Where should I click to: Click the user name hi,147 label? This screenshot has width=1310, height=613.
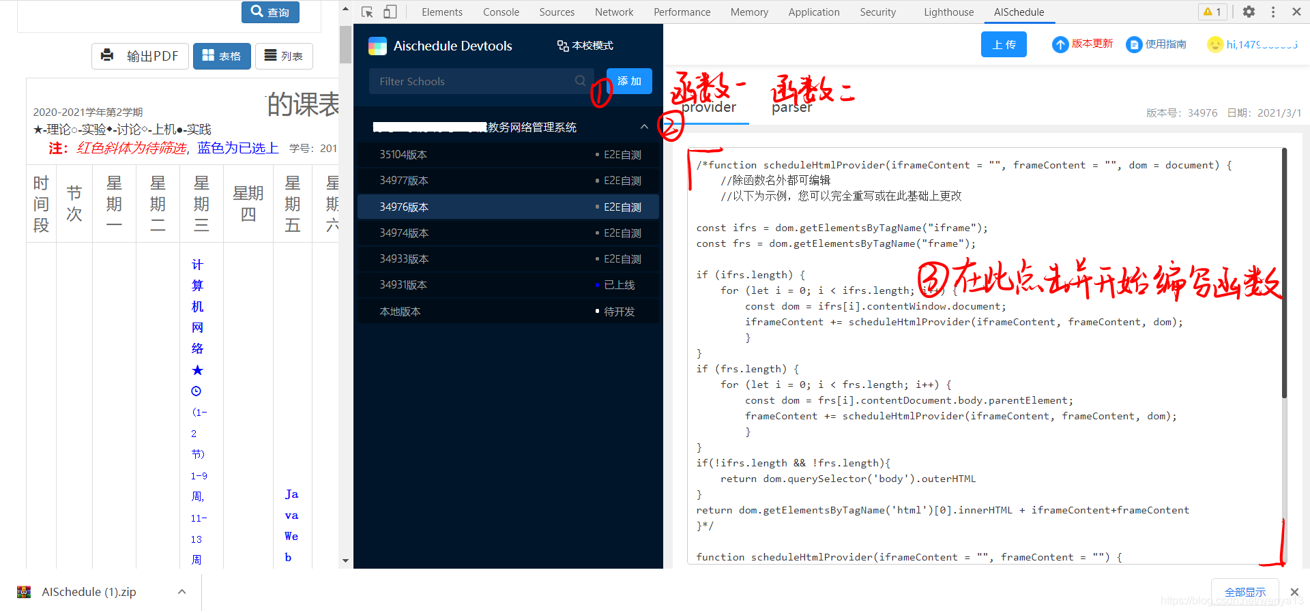click(x=1262, y=44)
